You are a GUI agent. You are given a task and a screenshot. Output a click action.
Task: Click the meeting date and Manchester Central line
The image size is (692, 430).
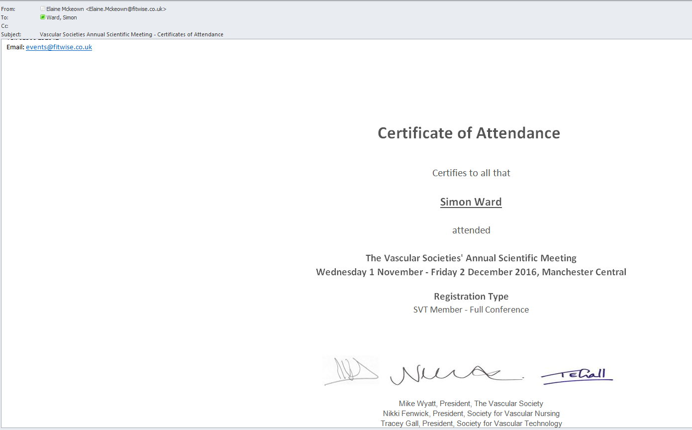[471, 272]
